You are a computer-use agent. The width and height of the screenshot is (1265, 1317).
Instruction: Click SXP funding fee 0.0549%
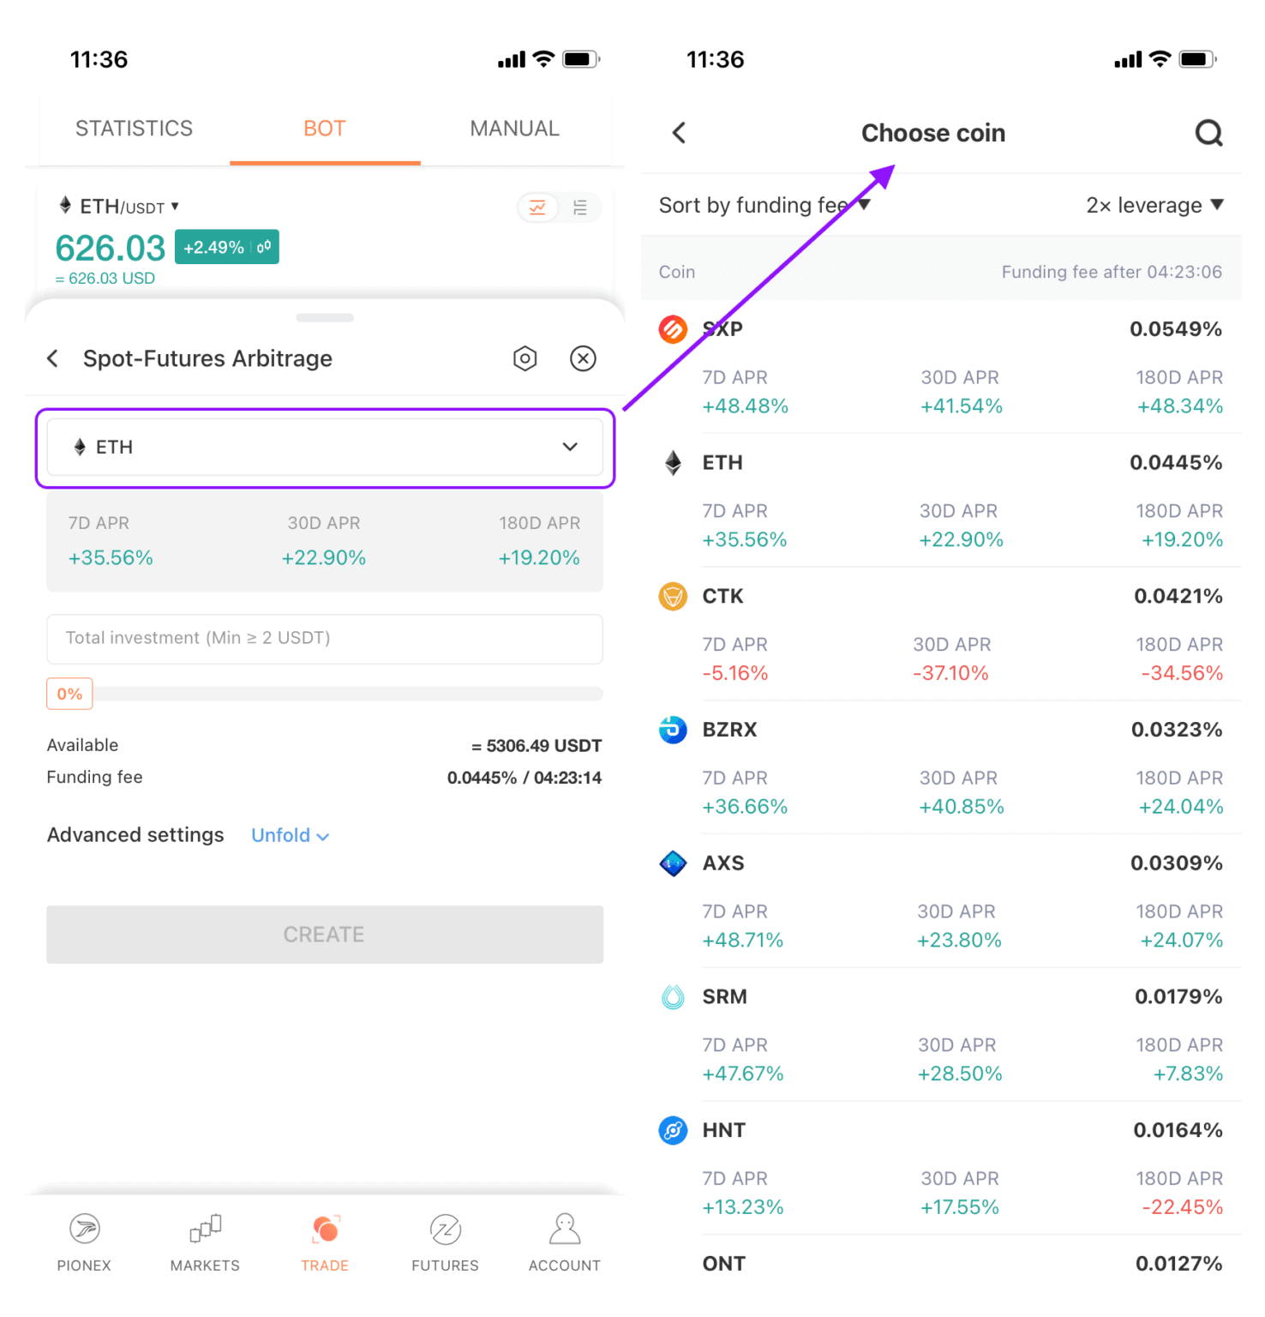coord(1175,329)
